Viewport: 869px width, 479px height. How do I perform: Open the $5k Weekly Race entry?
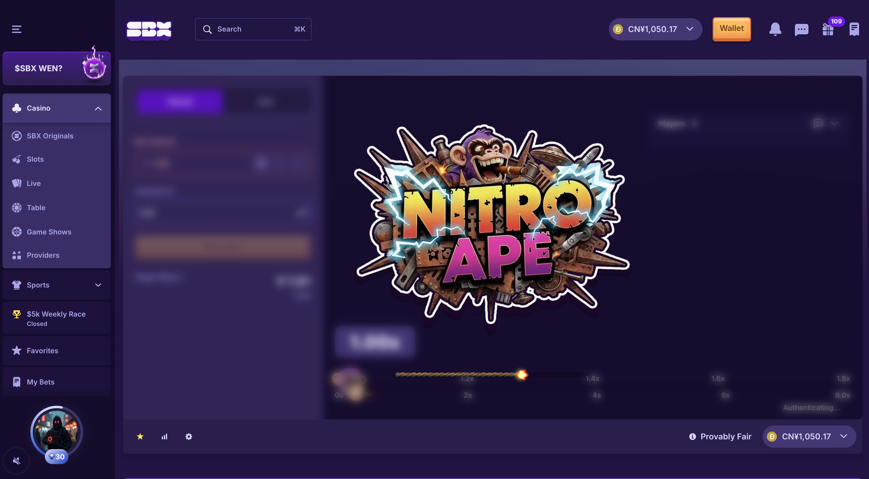point(57,318)
